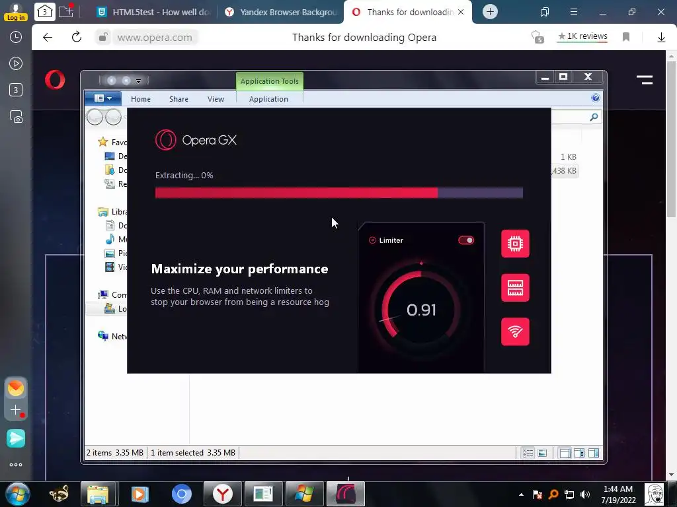677x507 pixels.
Task: Open quick access toolbar dropdown arrow in Explorer
Action: (138, 81)
